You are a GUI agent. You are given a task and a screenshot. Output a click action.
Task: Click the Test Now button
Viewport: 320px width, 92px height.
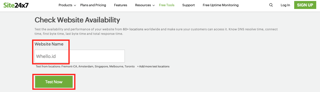click(x=54, y=82)
